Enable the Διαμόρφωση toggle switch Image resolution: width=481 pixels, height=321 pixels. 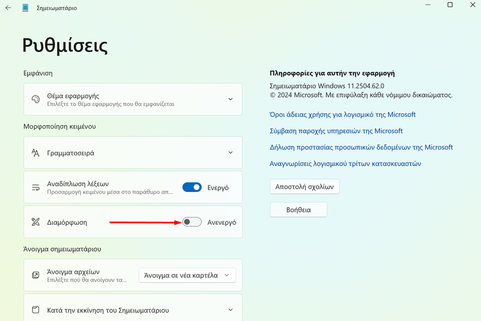click(x=192, y=221)
